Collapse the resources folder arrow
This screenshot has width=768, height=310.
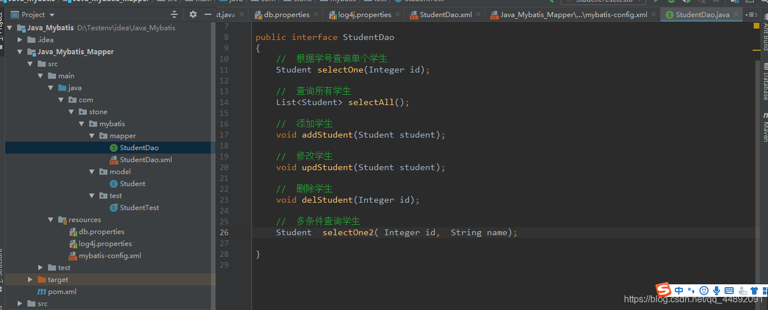coord(51,219)
